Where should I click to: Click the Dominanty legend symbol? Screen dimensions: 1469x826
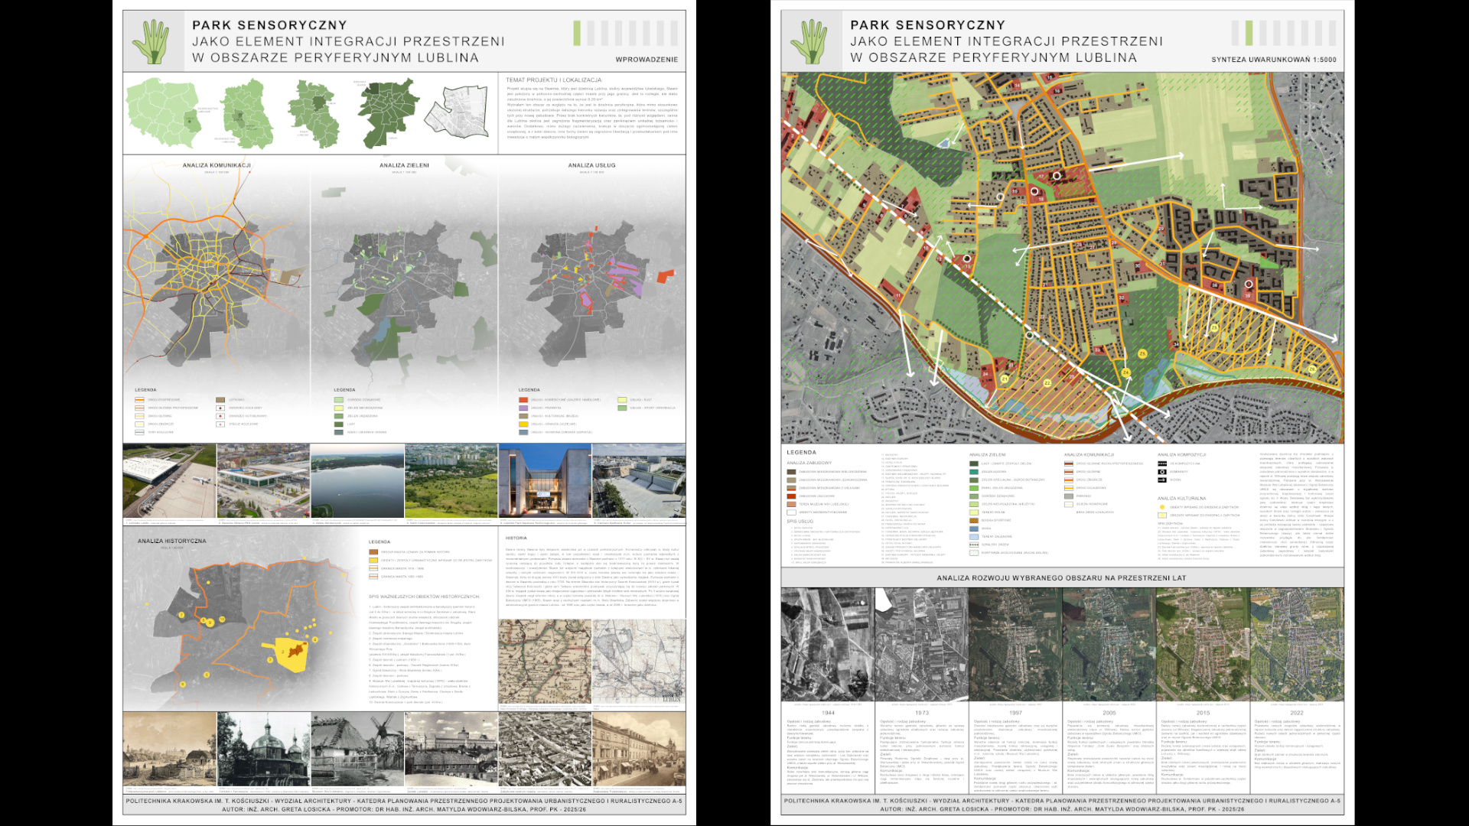tap(1162, 472)
